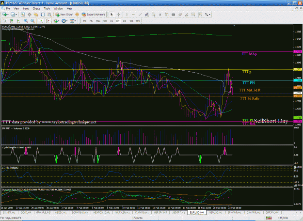Zoom in on the chart

pos(26,21)
